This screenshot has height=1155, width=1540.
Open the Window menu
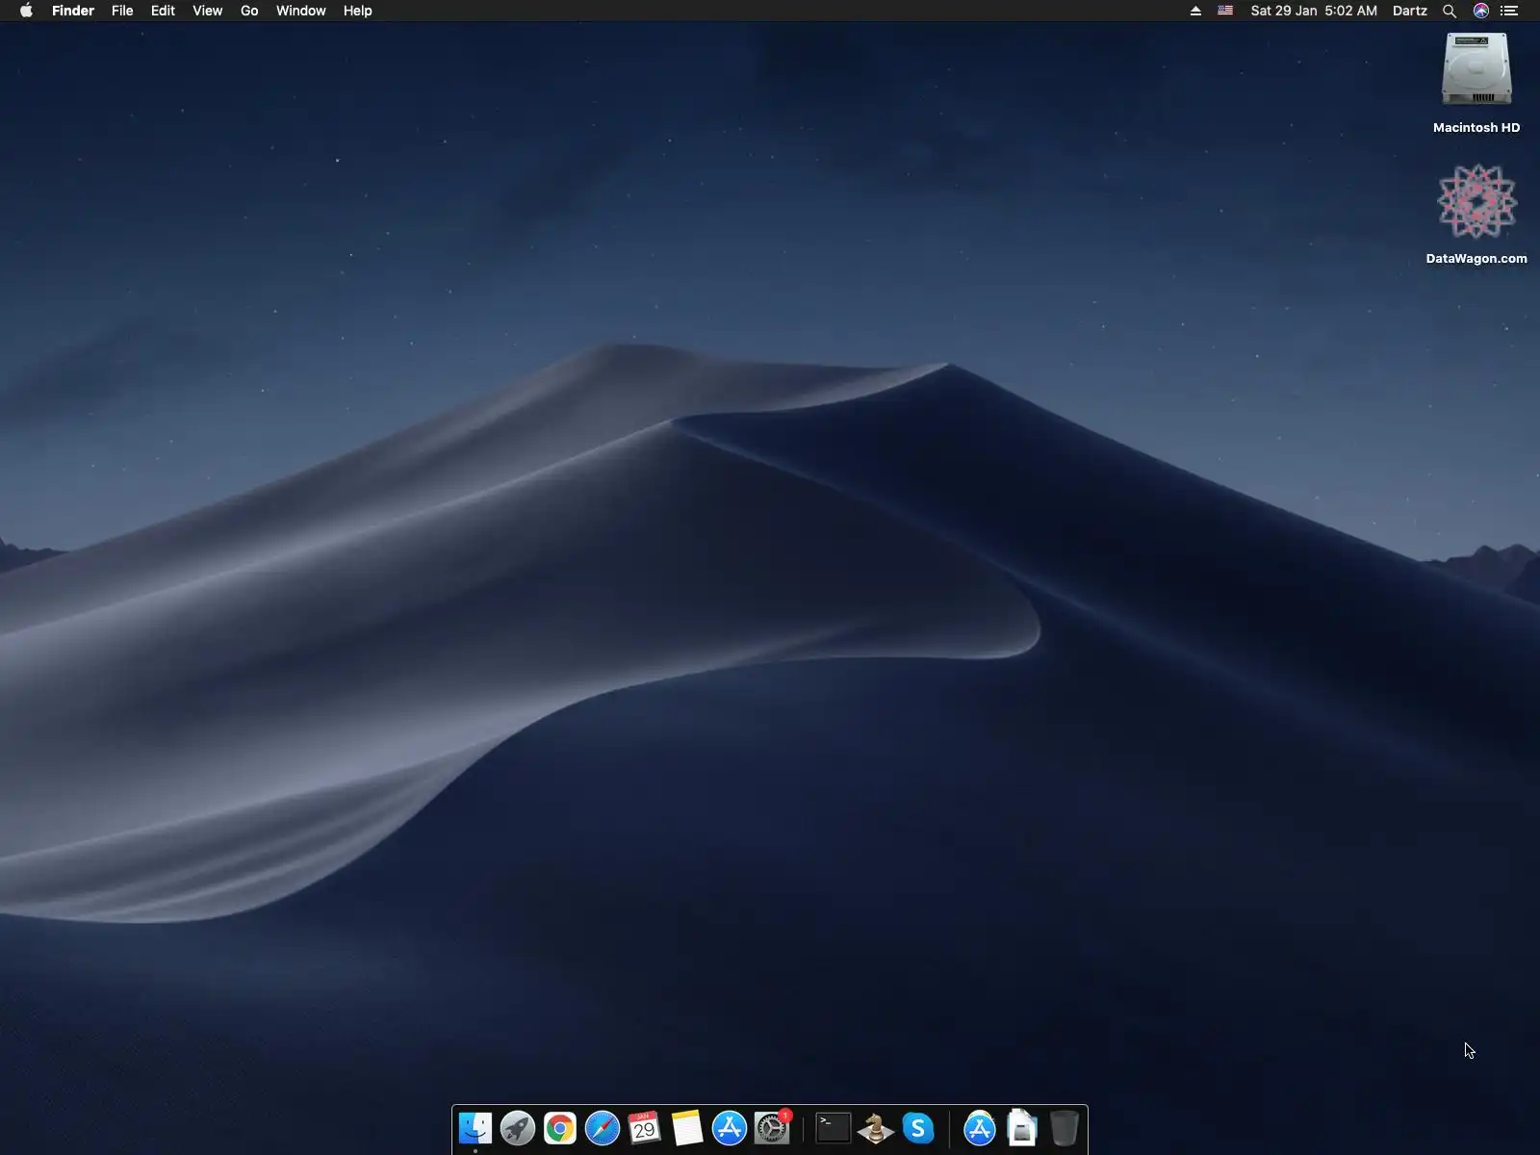301,11
